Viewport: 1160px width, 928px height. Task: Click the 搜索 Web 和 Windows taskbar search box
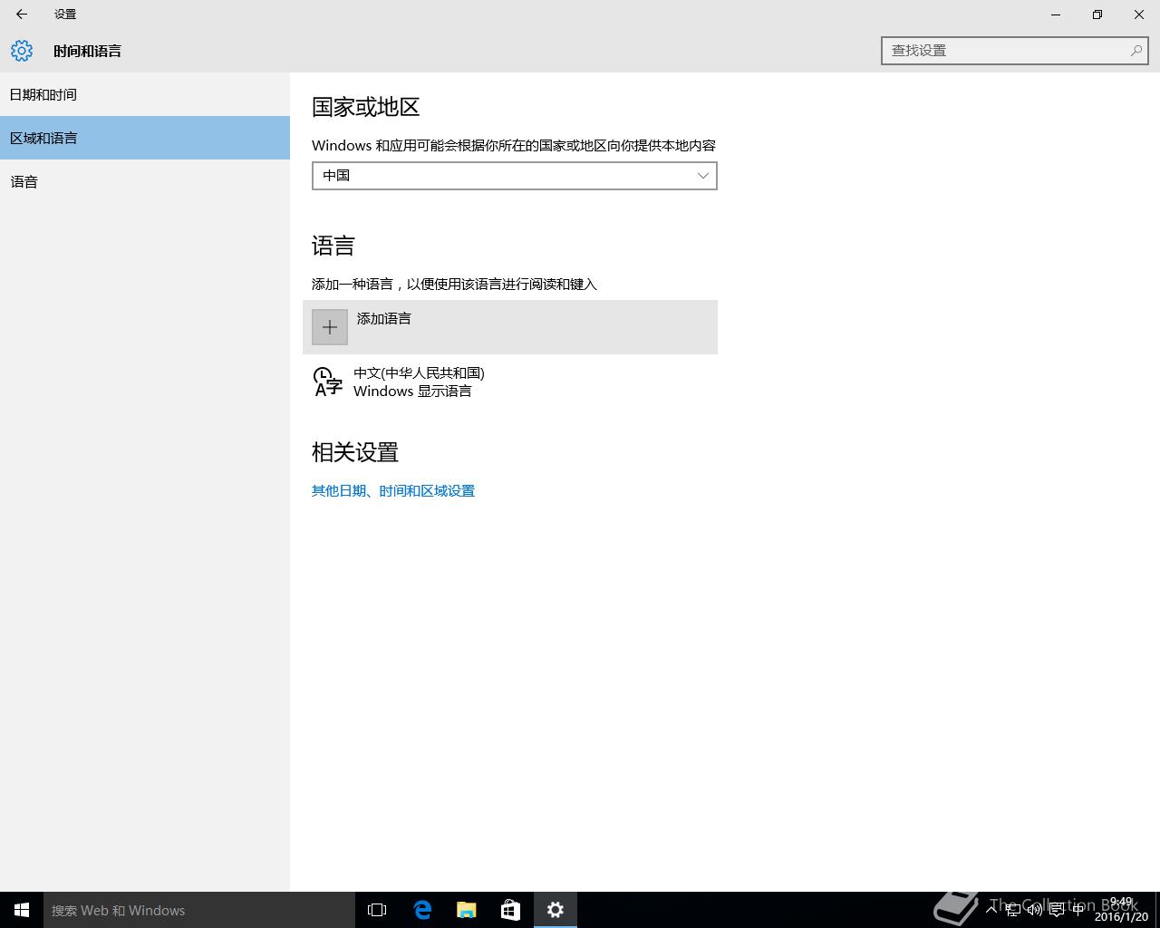pos(199,910)
